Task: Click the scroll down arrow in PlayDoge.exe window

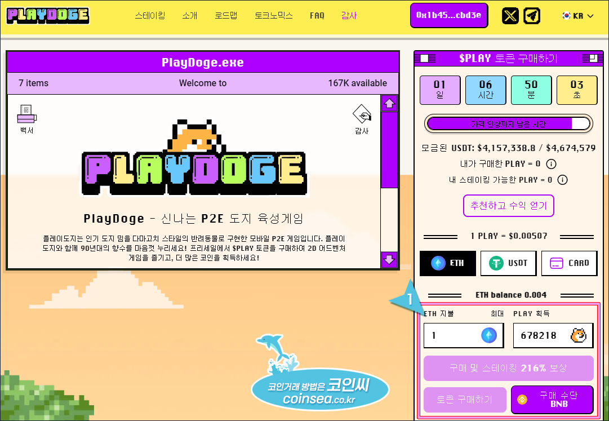Action: (389, 259)
